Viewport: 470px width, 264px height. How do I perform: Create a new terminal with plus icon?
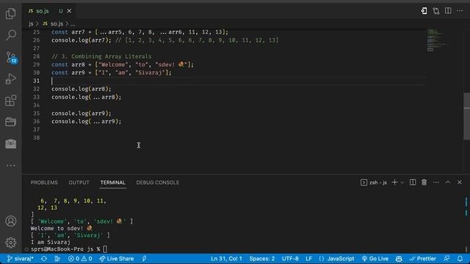[x=395, y=183]
